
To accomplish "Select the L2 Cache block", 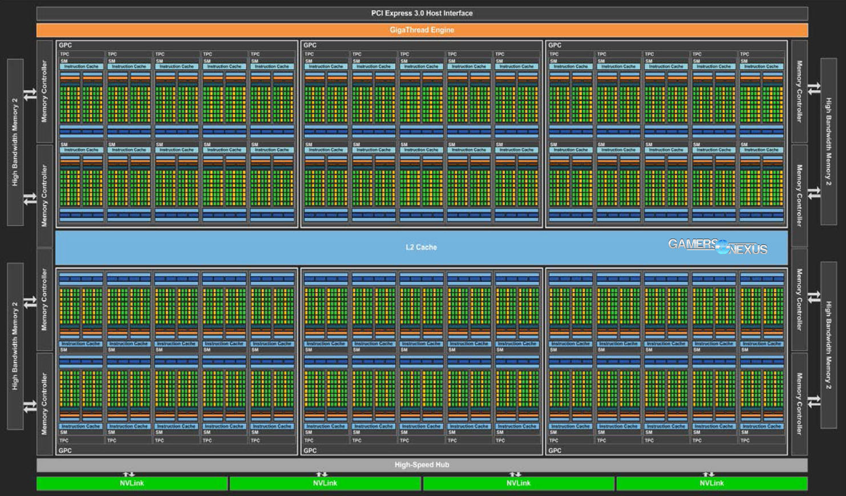I will [x=422, y=247].
